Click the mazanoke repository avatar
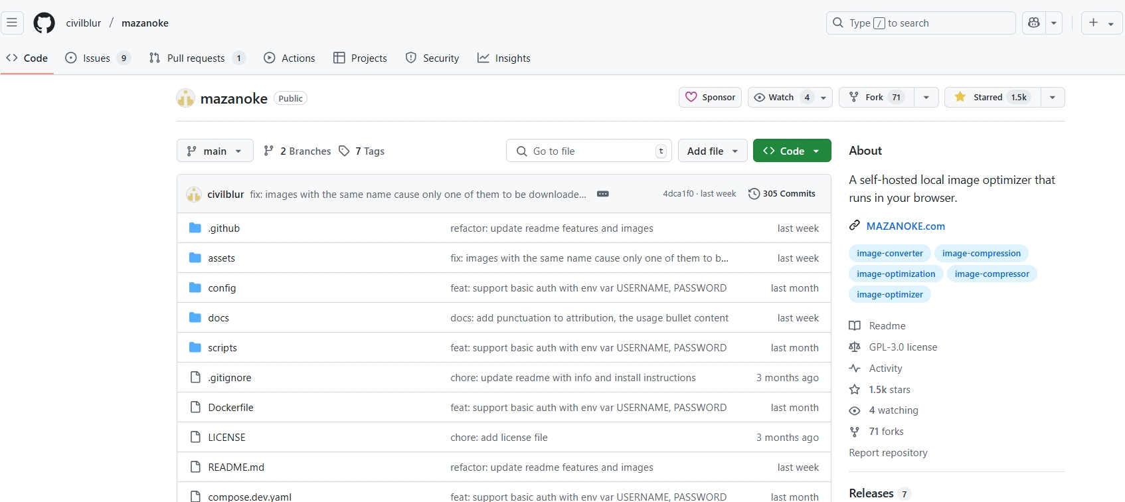 (x=185, y=98)
